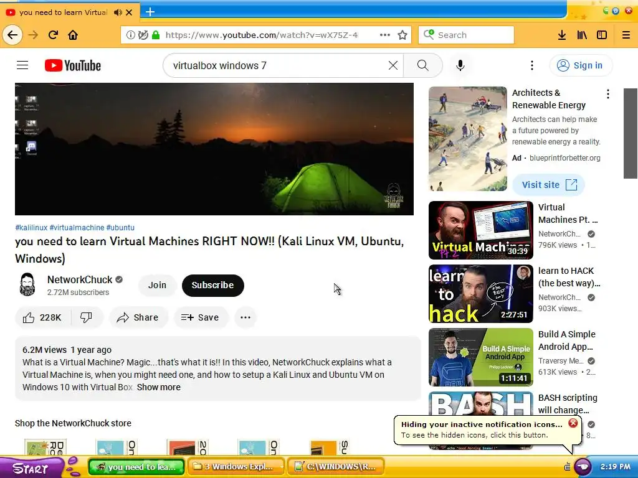Dismiss the notification icons balloon

coord(573,423)
